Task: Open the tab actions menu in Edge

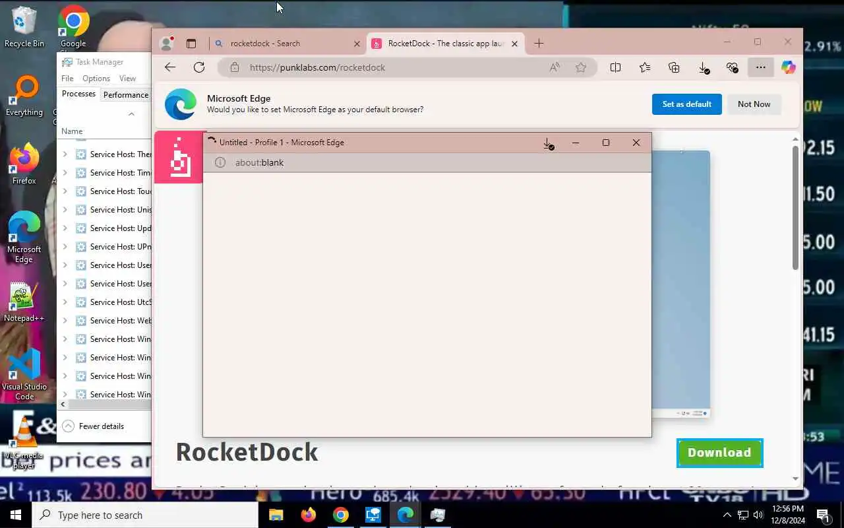Action: [x=191, y=44]
